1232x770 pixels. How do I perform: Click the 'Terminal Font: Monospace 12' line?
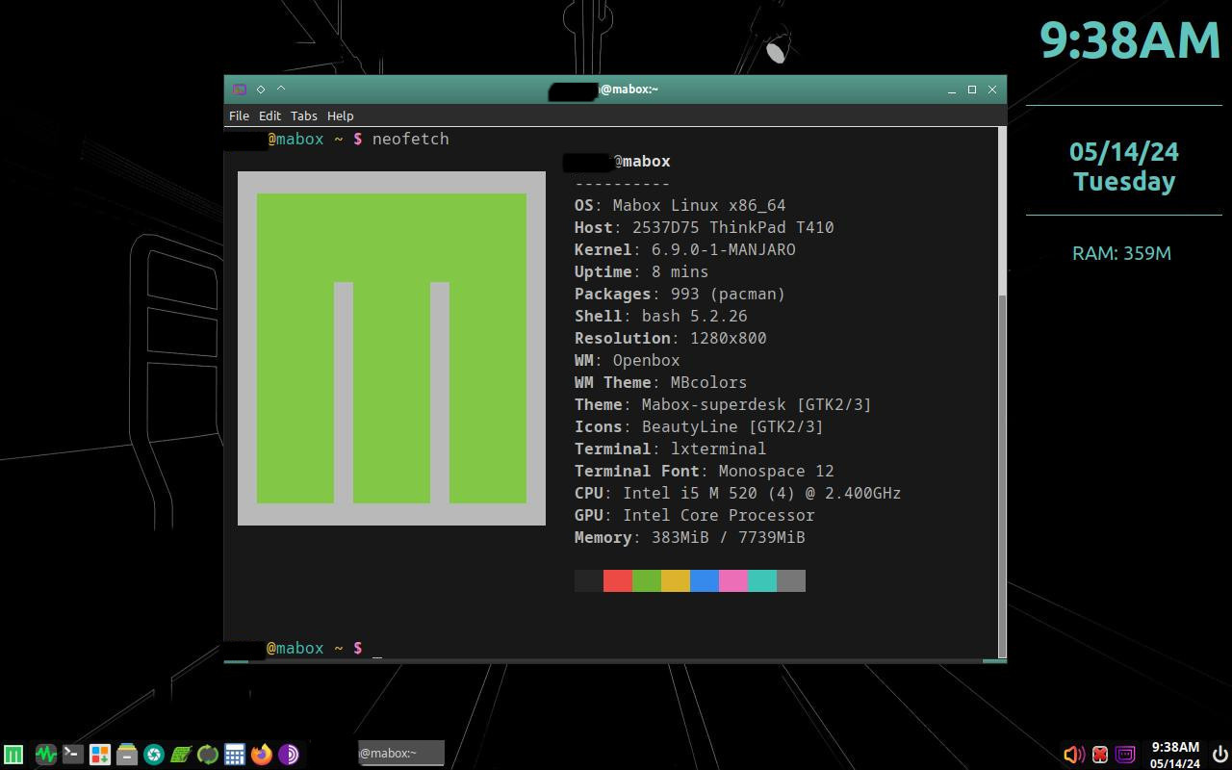704,471
